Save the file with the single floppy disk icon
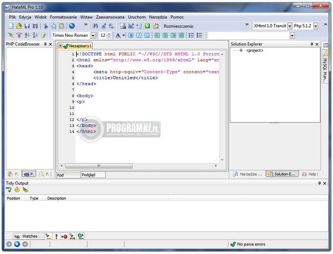The width and height of the screenshot is (333, 254). [x=27, y=26]
